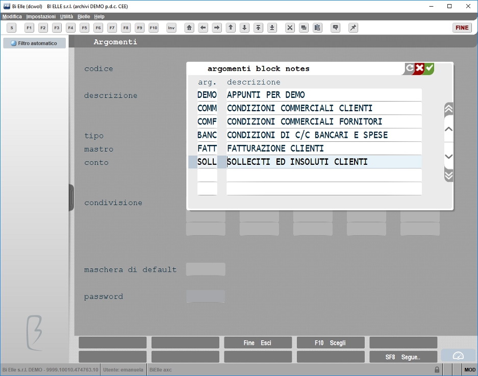Jump to top with the page-up icon
This screenshot has height=376, width=478.
(x=258, y=28)
